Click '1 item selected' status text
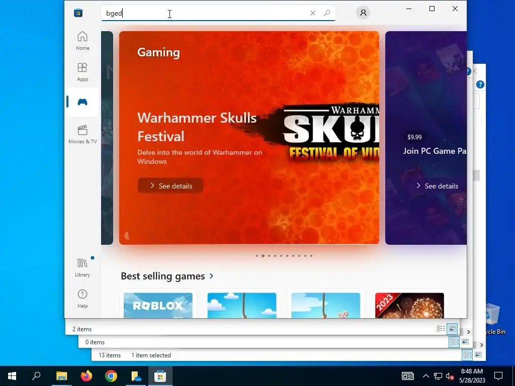The image size is (515, 386). pyautogui.click(x=151, y=355)
